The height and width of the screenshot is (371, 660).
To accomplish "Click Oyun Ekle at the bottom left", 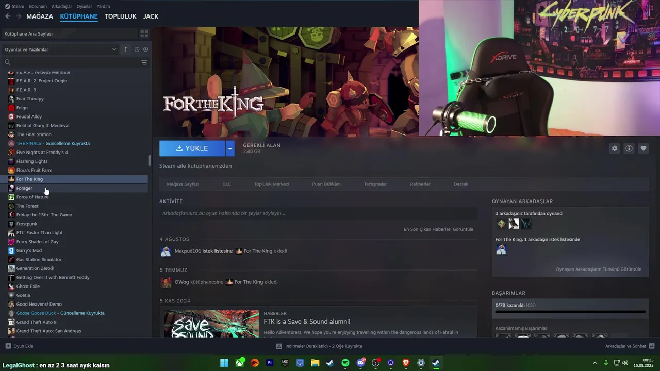I will (23, 346).
